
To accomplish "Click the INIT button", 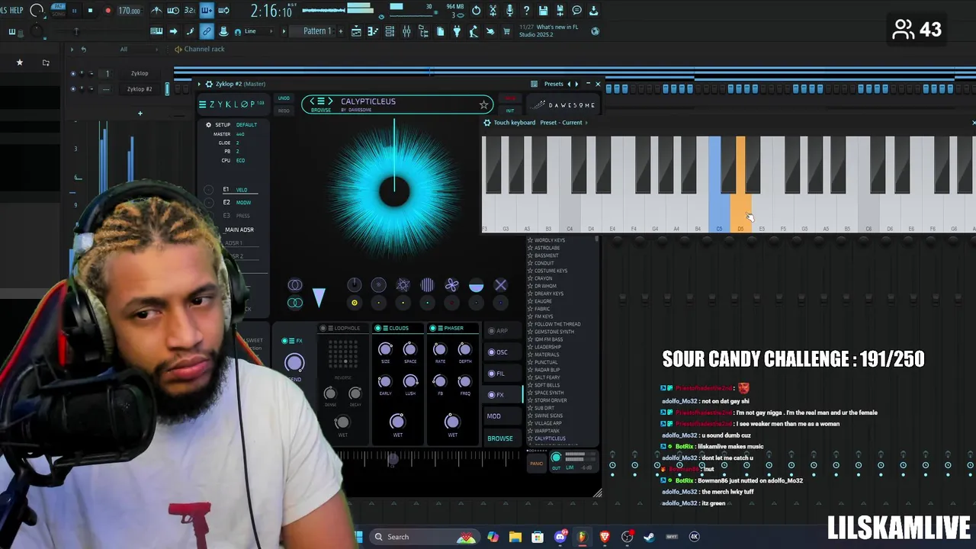I will coord(510,111).
